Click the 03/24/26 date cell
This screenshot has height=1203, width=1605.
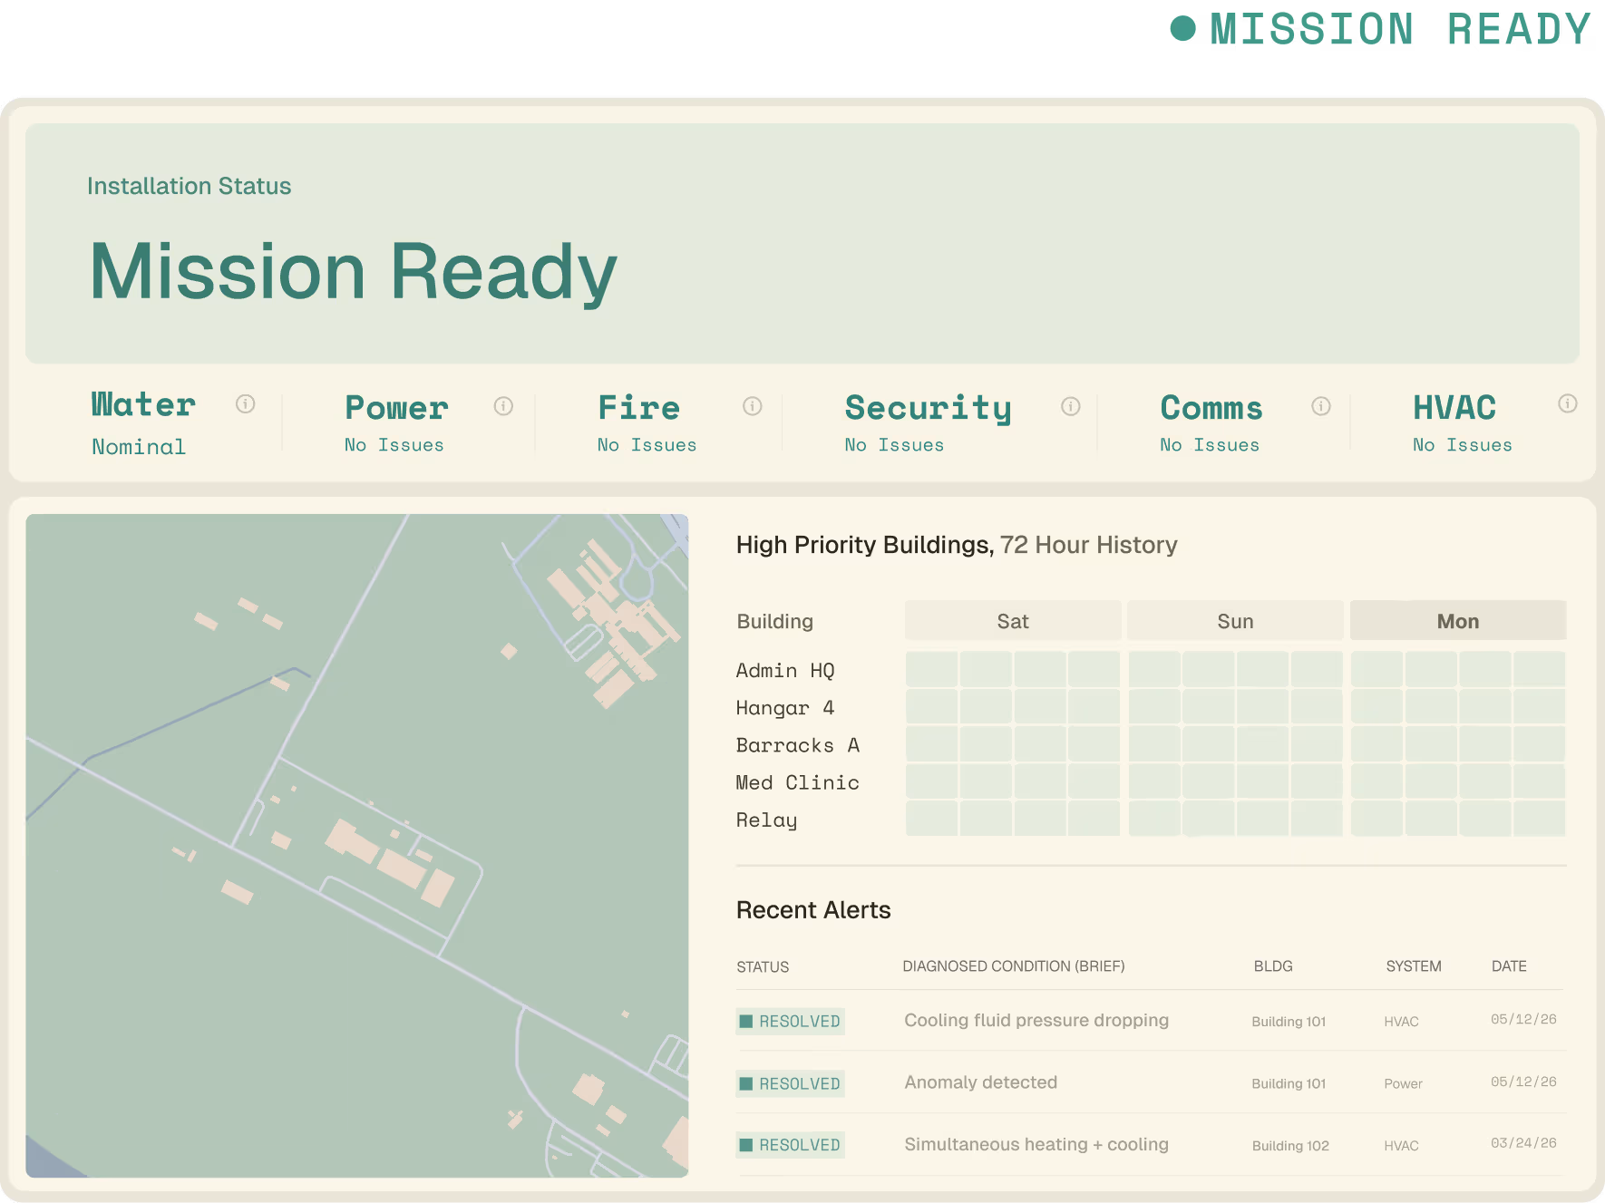[x=1523, y=1143]
